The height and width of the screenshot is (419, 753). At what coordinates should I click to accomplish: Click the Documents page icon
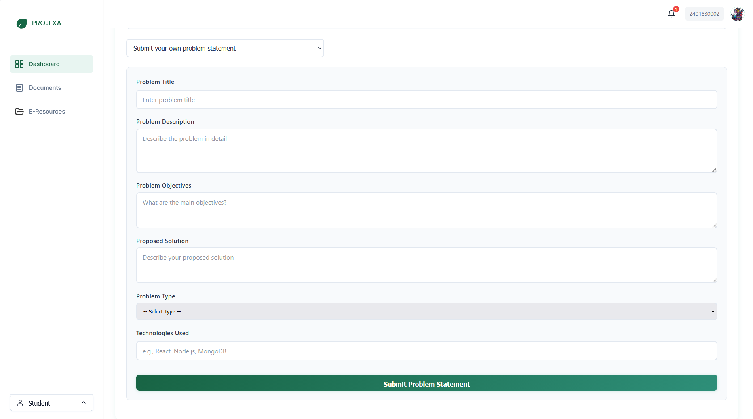19,87
